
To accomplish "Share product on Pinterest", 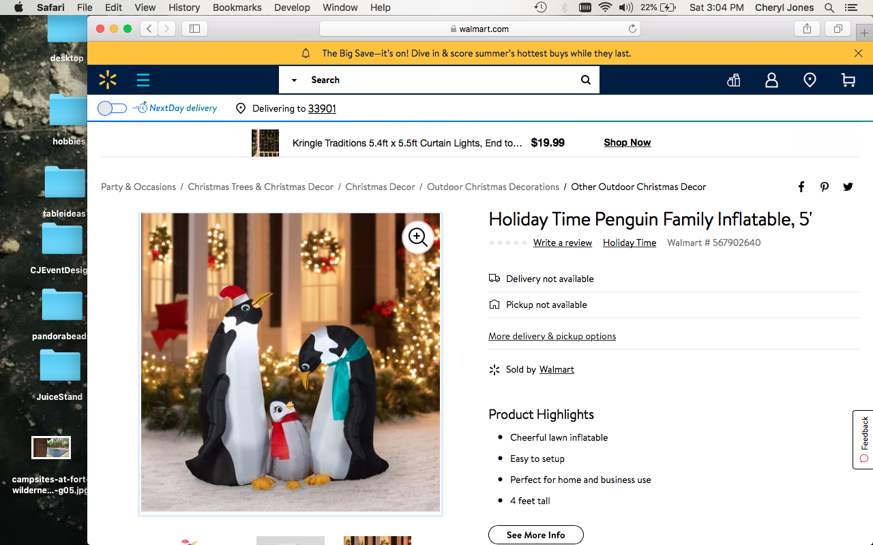I will click(x=825, y=187).
